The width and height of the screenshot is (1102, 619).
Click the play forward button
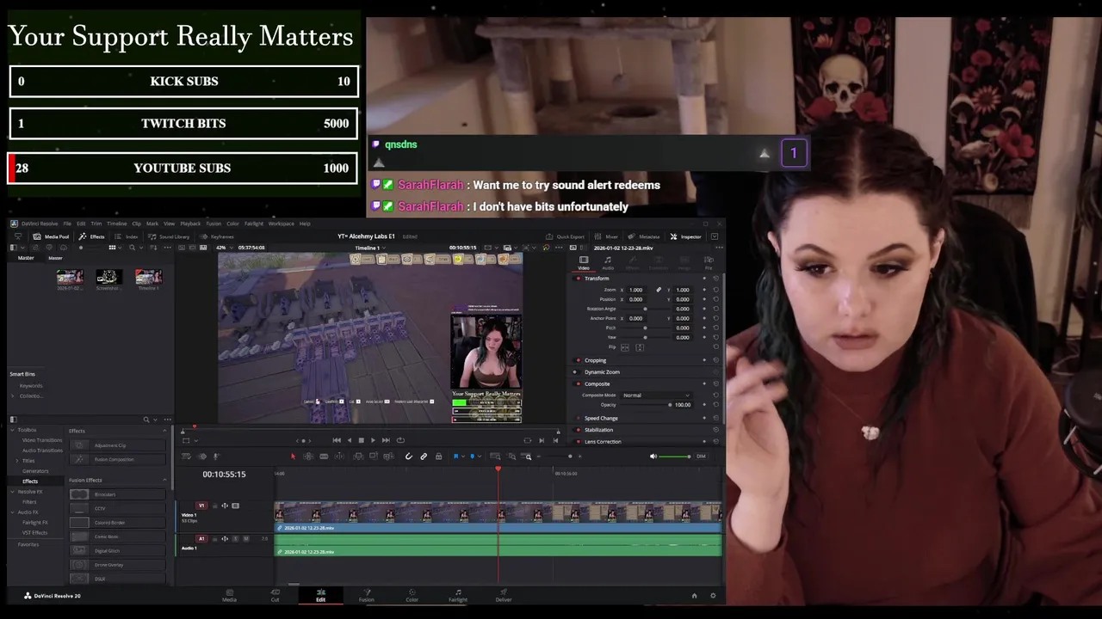coord(373,440)
